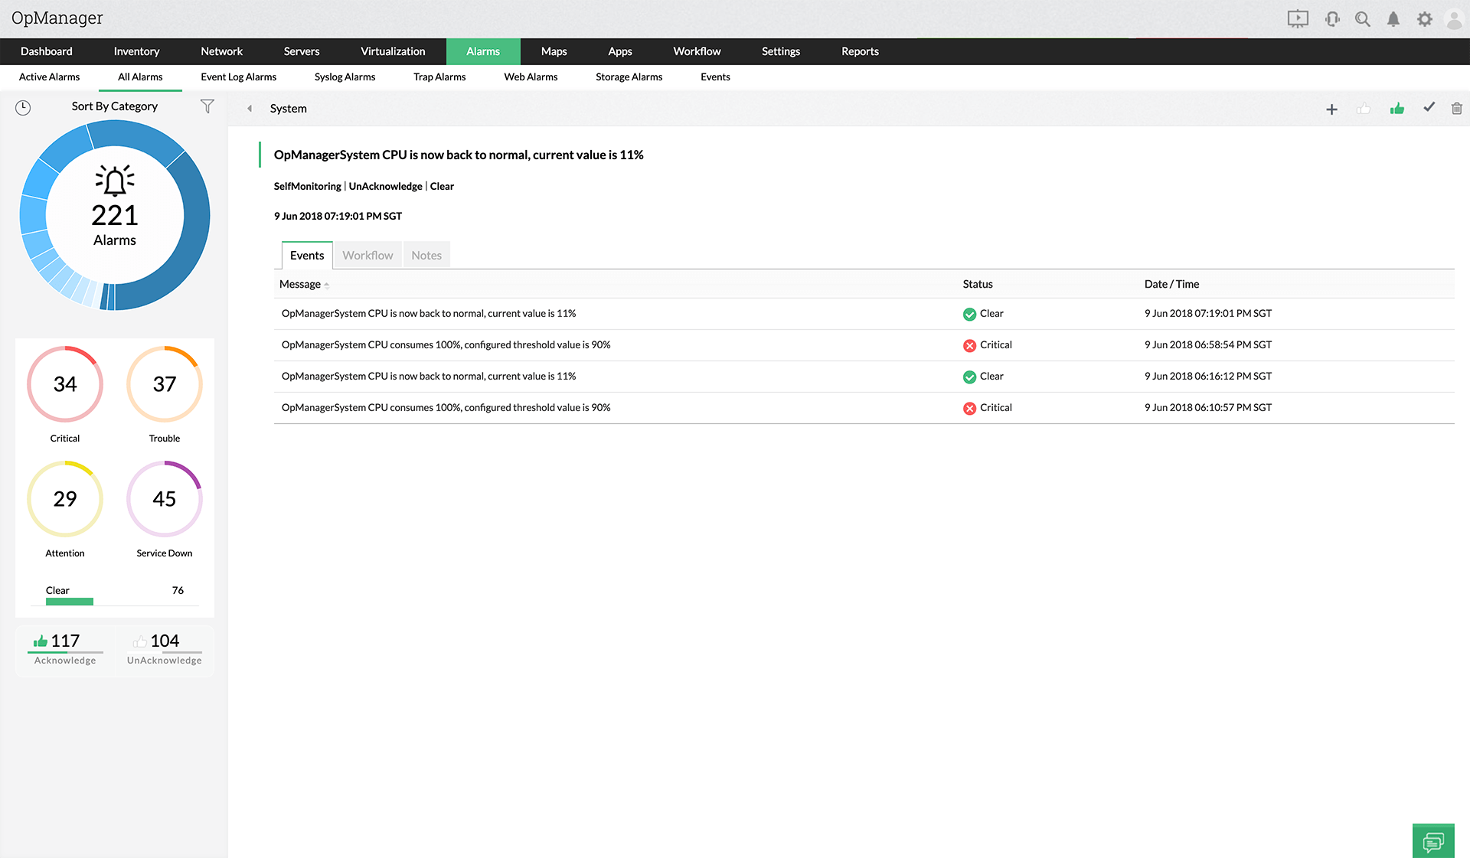
Task: Click the add plus icon in alarm toolbar
Action: point(1331,109)
